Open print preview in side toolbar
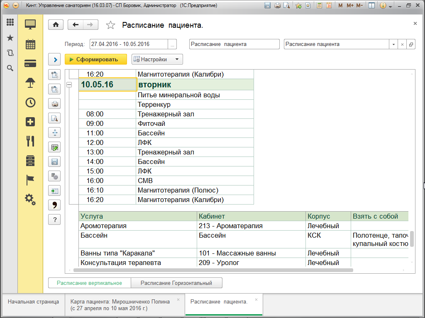 (54, 118)
